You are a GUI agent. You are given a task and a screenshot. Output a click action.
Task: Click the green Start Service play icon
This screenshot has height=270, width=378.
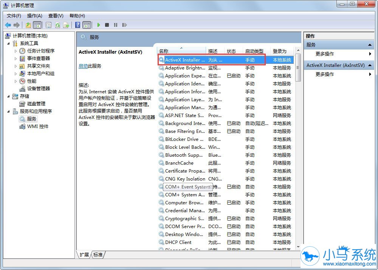[x=98, y=25]
